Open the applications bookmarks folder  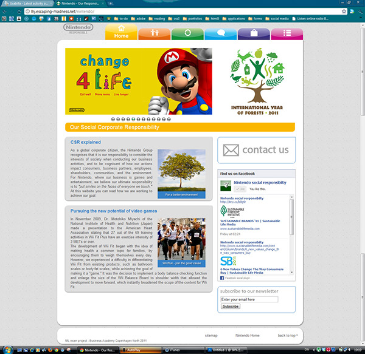pos(234,19)
